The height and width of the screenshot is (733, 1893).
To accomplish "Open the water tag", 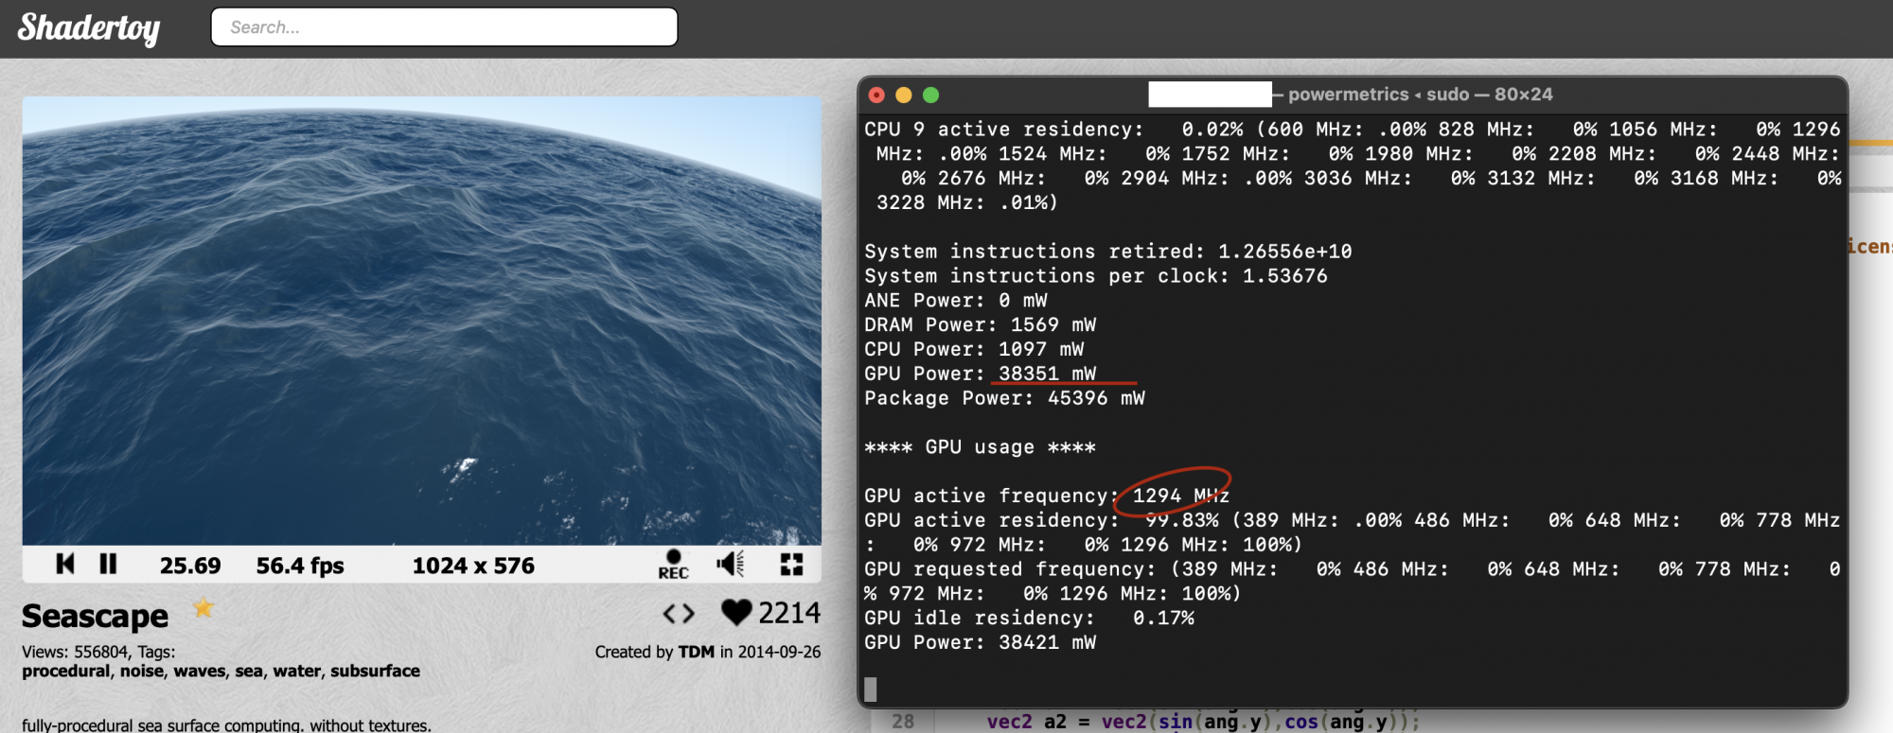I will pyautogui.click(x=296, y=671).
